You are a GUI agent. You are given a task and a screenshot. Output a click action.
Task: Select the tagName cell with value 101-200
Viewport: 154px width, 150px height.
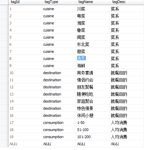(x=93, y=137)
